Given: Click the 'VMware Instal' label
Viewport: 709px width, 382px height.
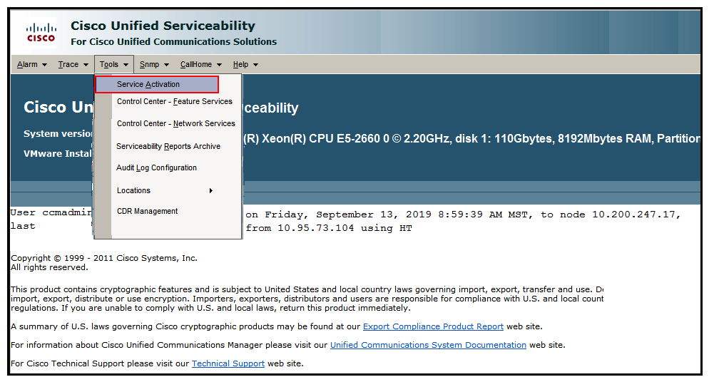Looking at the screenshot, I should pos(58,153).
